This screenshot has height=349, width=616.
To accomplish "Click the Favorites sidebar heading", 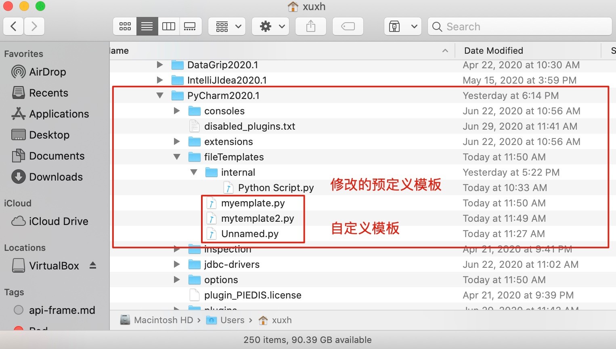I will click(23, 54).
